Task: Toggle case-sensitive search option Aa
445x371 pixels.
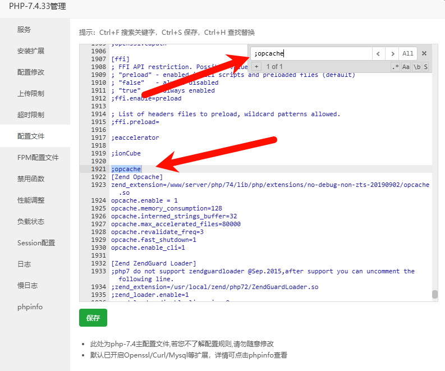Action: point(406,67)
